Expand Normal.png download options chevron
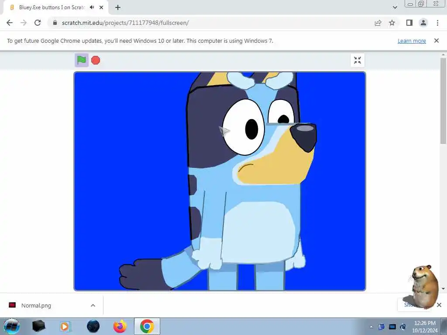 click(93, 305)
